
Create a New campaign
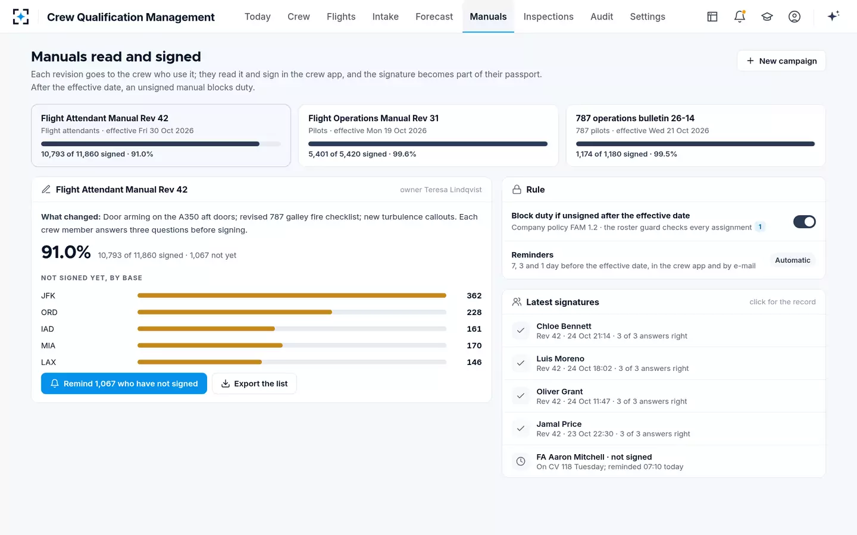tap(781, 61)
